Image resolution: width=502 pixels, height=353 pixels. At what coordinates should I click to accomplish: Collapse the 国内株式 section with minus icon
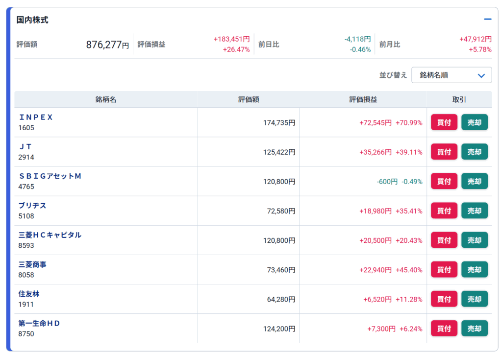tap(487, 20)
